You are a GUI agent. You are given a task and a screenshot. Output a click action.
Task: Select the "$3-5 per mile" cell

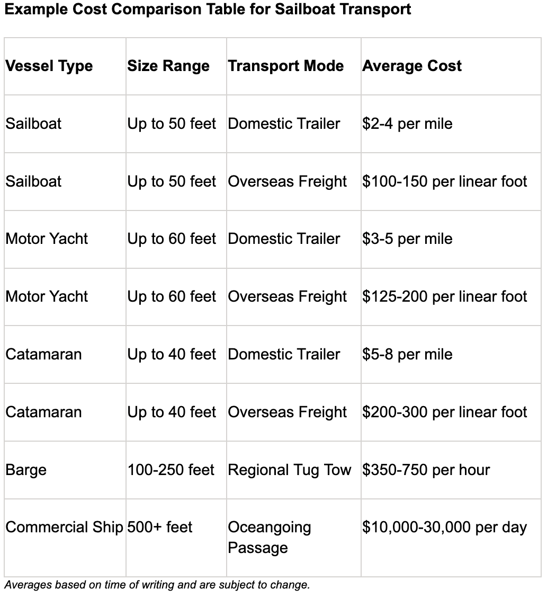click(x=407, y=239)
